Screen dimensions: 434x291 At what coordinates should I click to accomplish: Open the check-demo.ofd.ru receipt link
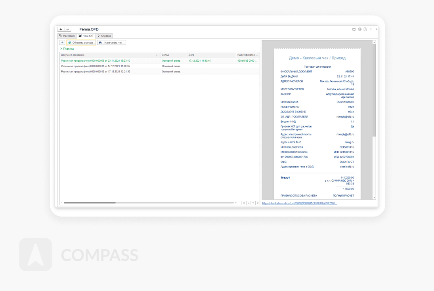coord(299,203)
